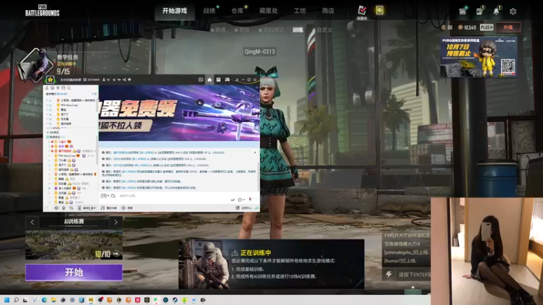The height and width of the screenshot is (305, 543).
Task: Click the 升级 upgrade button
Action: [x=508, y=27]
